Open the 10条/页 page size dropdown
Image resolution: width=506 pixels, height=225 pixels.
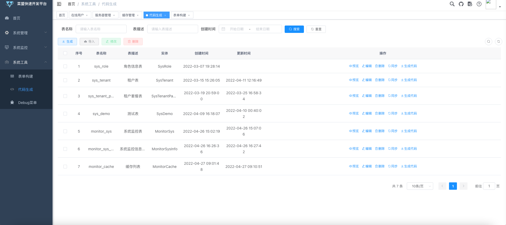click(420, 186)
